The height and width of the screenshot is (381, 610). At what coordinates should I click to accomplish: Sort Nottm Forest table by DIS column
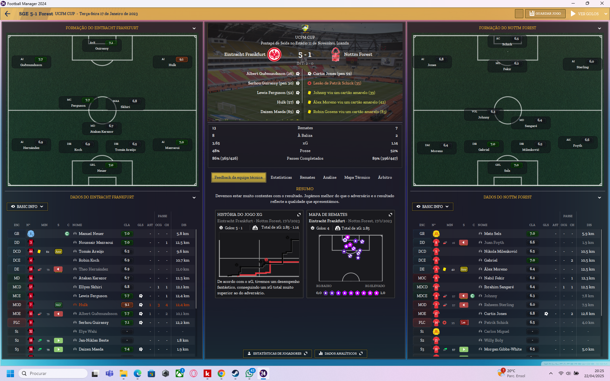tap(589, 225)
